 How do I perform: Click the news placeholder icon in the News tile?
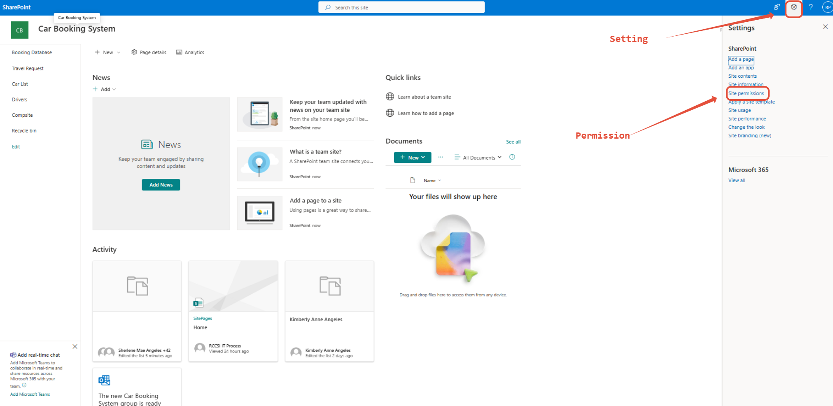147,144
